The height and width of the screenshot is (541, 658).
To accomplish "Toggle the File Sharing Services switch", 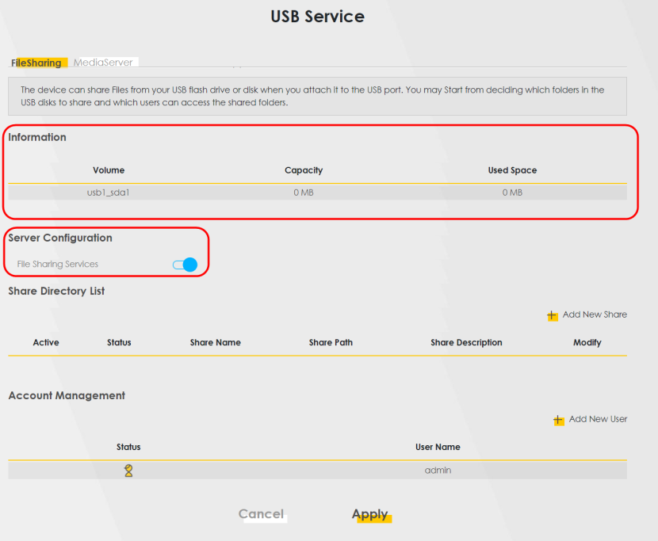I will pos(185,265).
